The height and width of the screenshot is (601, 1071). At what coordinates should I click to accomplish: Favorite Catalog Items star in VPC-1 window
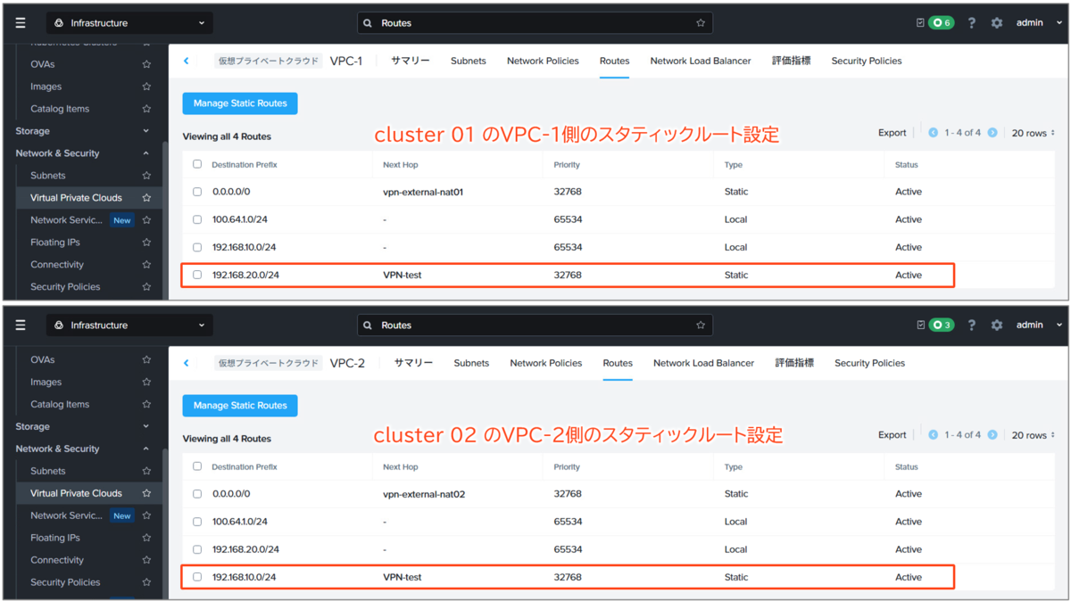tap(146, 109)
